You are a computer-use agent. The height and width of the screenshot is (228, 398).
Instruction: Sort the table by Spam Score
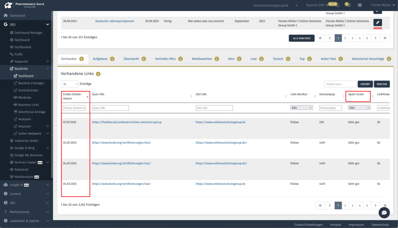click(356, 94)
